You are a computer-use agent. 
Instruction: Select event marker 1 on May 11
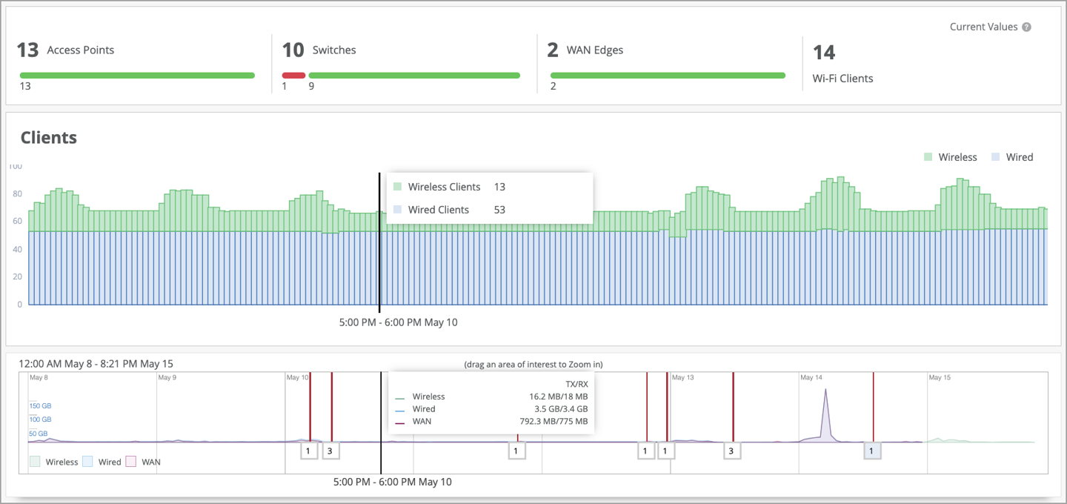point(516,450)
